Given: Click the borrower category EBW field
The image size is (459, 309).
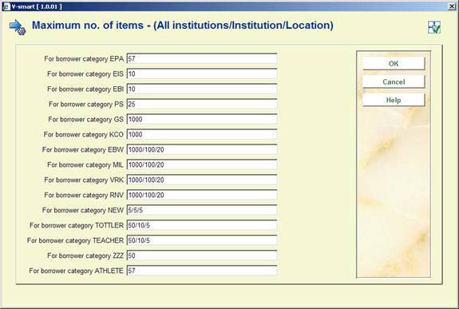Looking at the screenshot, I should 202,149.
